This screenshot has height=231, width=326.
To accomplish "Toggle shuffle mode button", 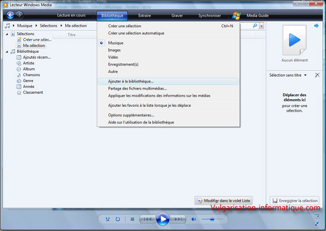I will coord(107,219).
